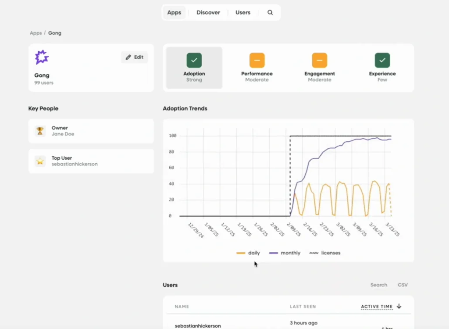This screenshot has height=329, width=449.
Task: Click the orange Engagement status icon
Action: pyautogui.click(x=320, y=60)
